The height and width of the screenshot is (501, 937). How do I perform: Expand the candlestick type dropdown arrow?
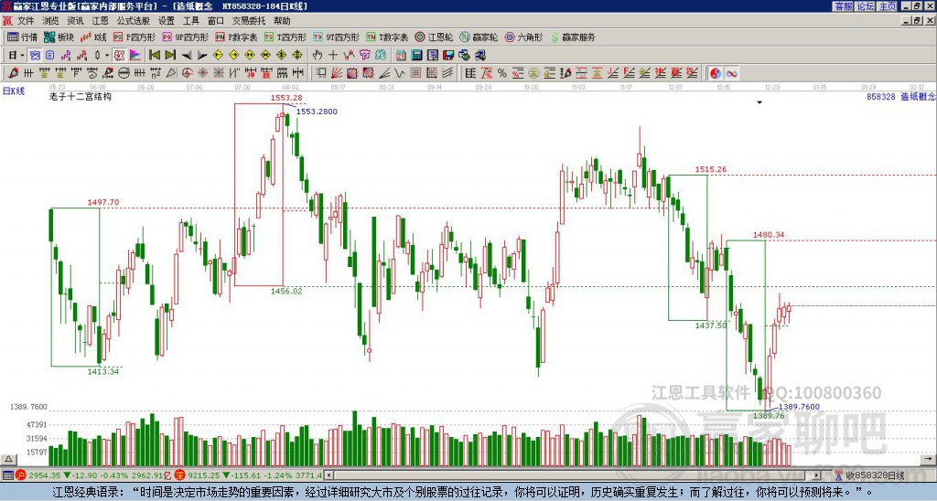(x=107, y=56)
